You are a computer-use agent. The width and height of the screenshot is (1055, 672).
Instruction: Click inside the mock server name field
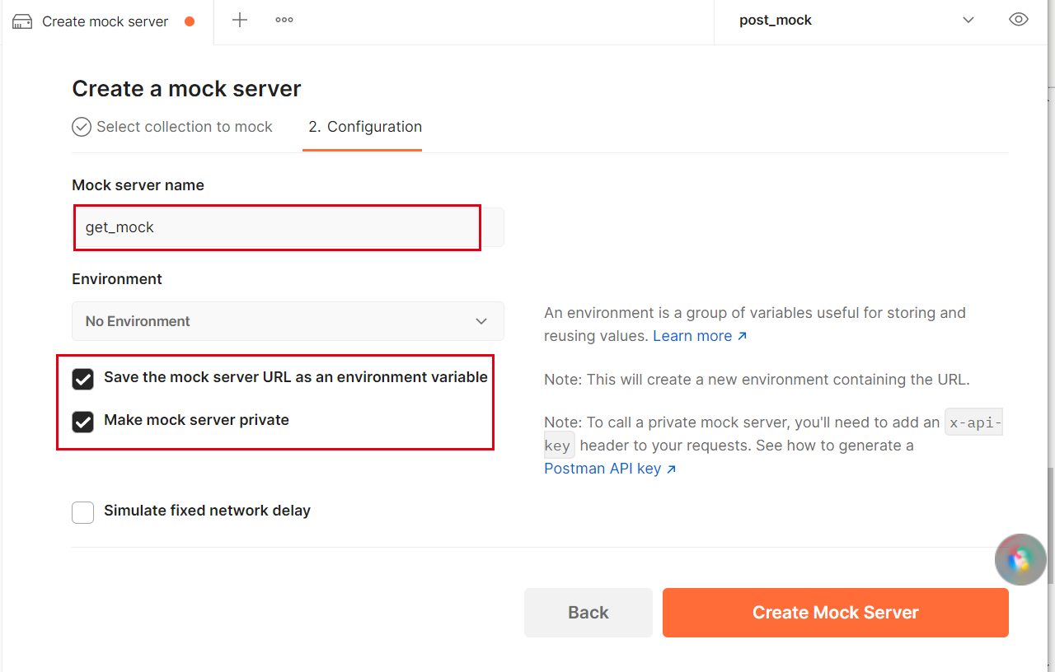click(x=276, y=227)
